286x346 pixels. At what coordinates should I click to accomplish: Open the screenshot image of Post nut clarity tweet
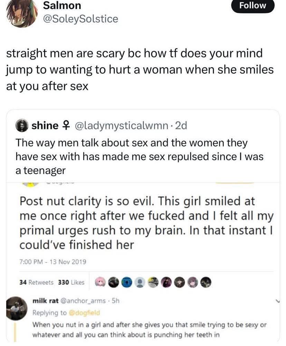click(x=143, y=261)
